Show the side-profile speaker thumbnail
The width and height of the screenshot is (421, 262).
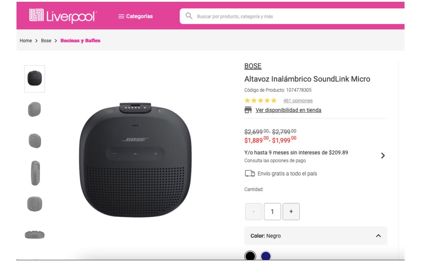(x=35, y=173)
